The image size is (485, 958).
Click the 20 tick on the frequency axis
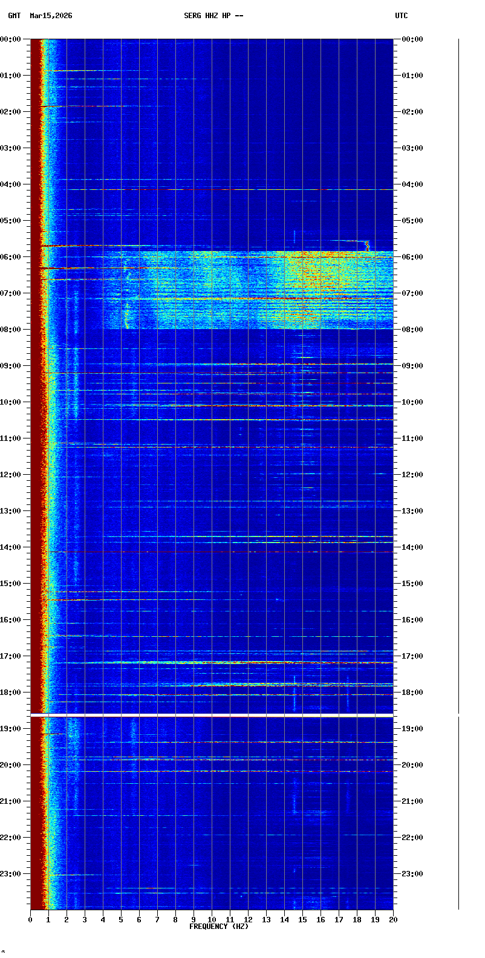(393, 919)
